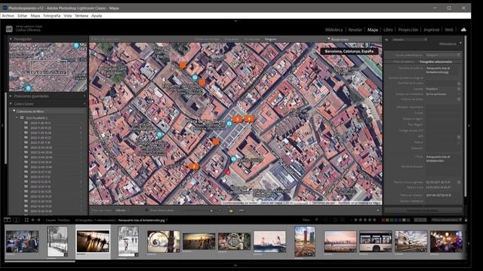Collapse the Navegador panel
The height and width of the screenshot is (271, 483).
[11, 39]
